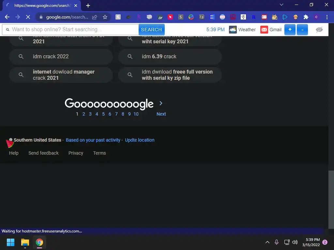Open the purple 'c' profile avatar
The height and width of the screenshot is (250, 334).
pyautogui.click(x=316, y=17)
